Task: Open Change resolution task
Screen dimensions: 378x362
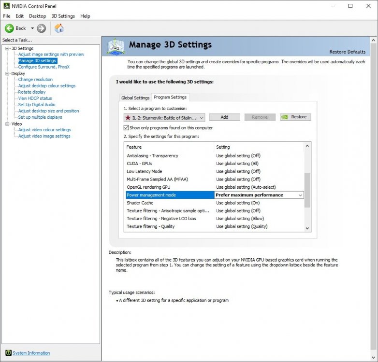Action: click(x=35, y=80)
